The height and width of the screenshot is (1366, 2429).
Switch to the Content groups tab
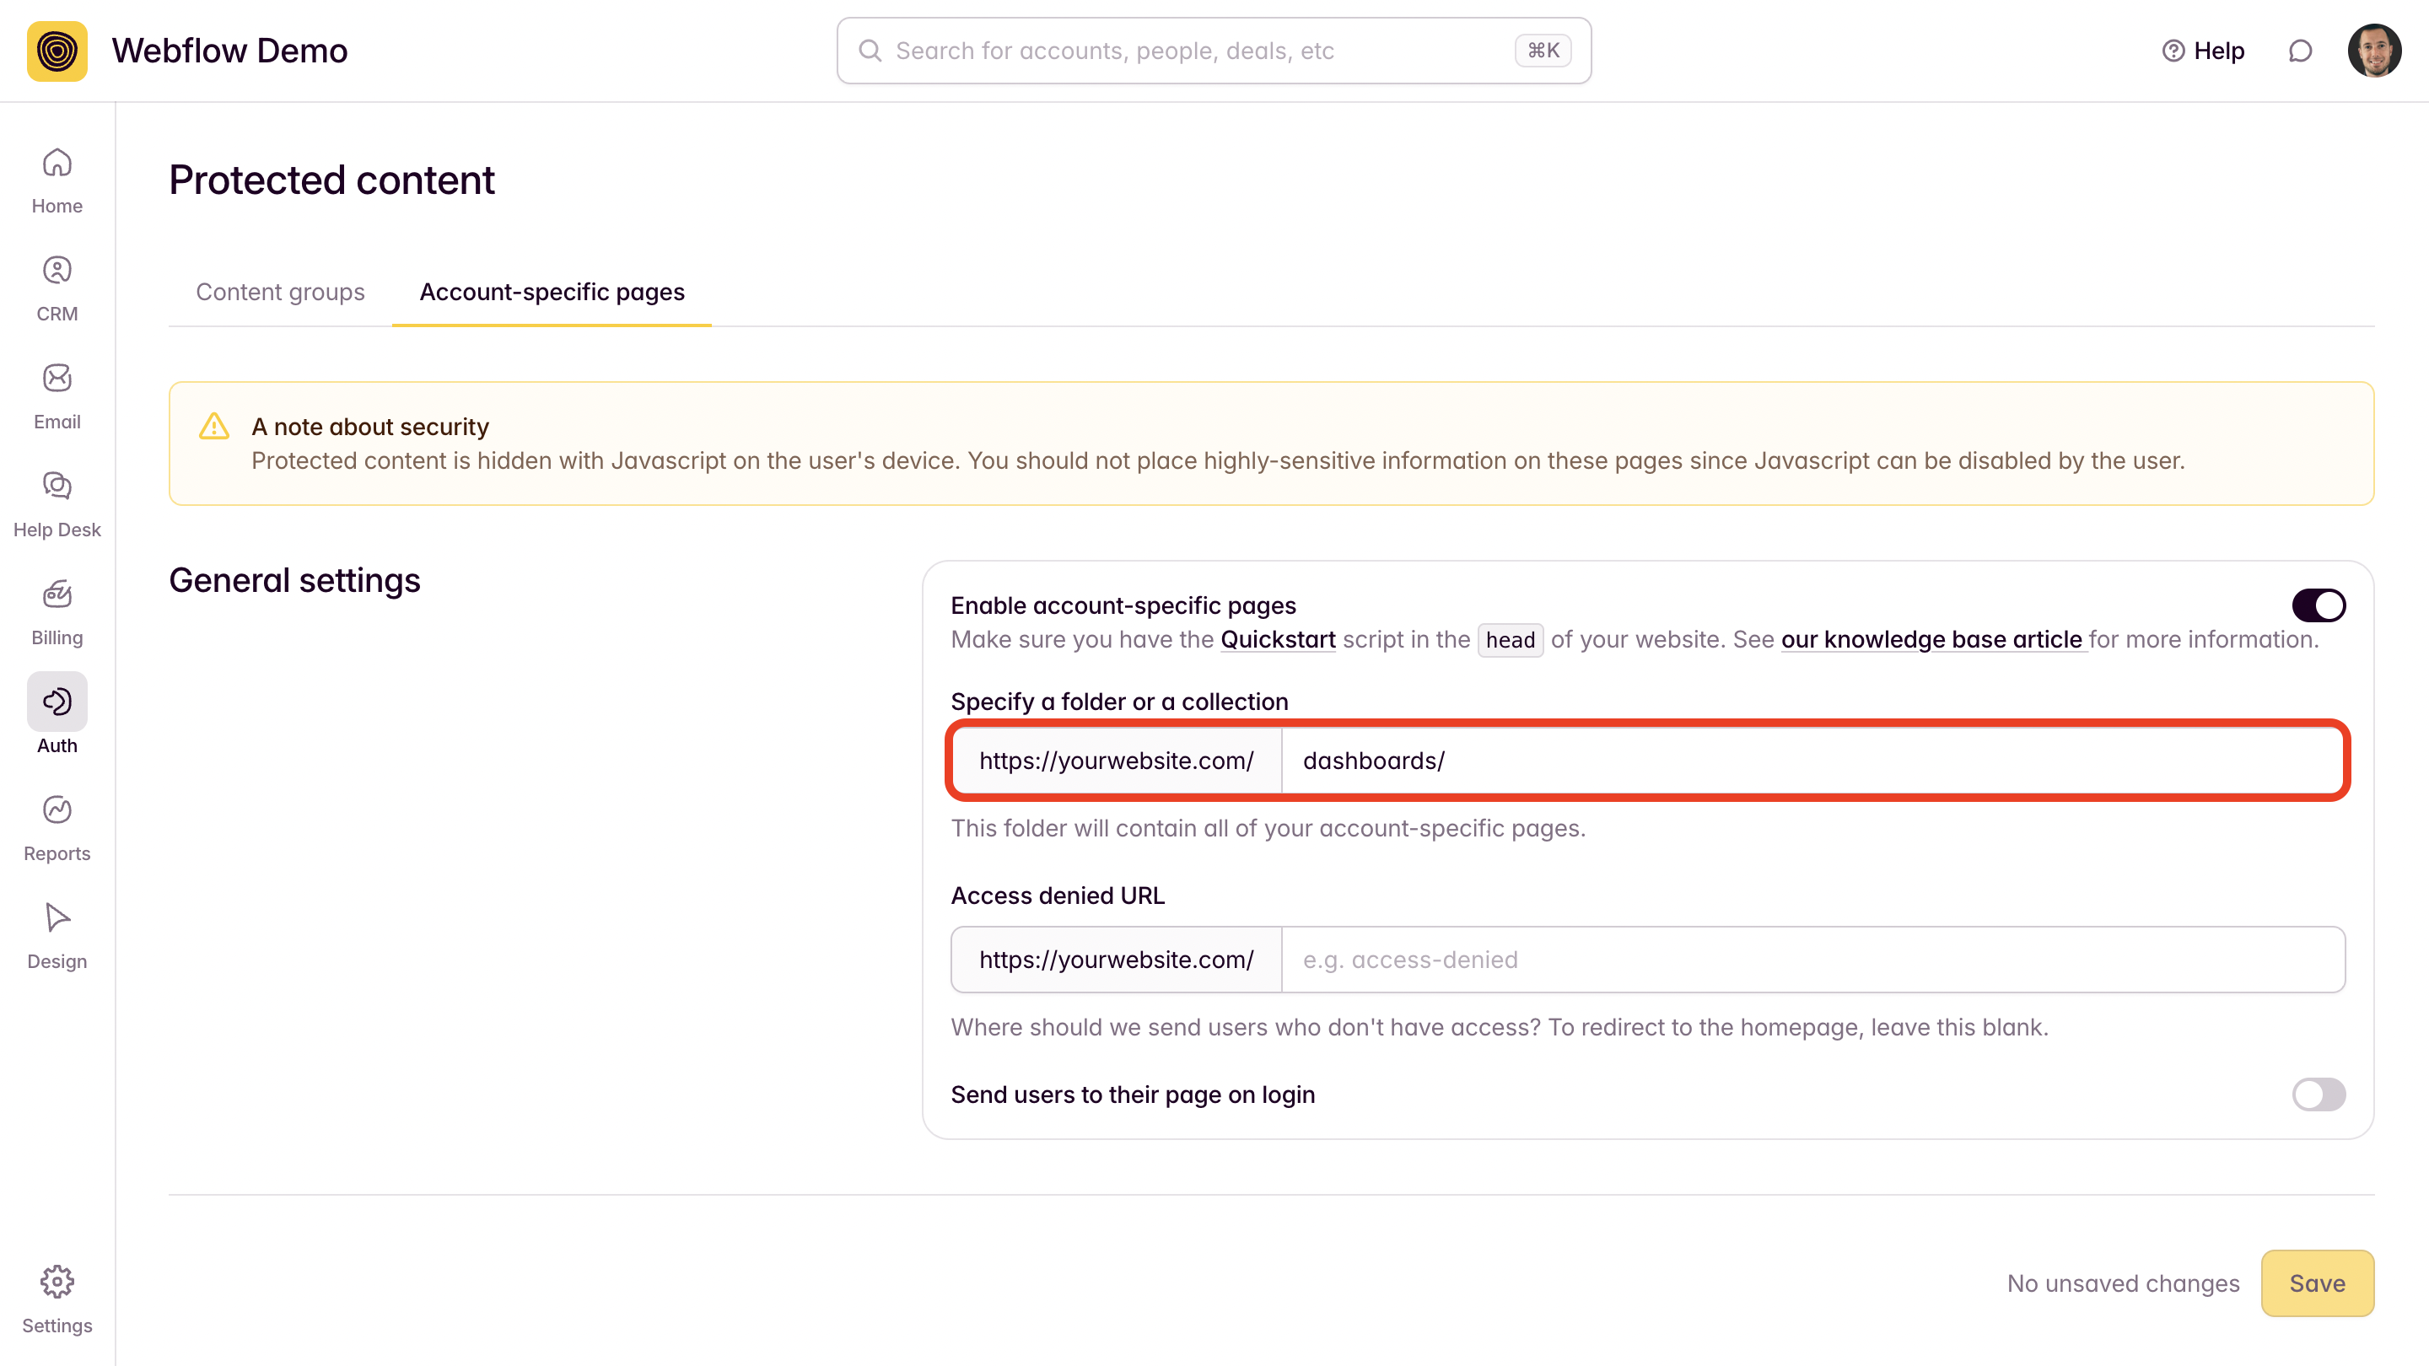tap(280, 293)
